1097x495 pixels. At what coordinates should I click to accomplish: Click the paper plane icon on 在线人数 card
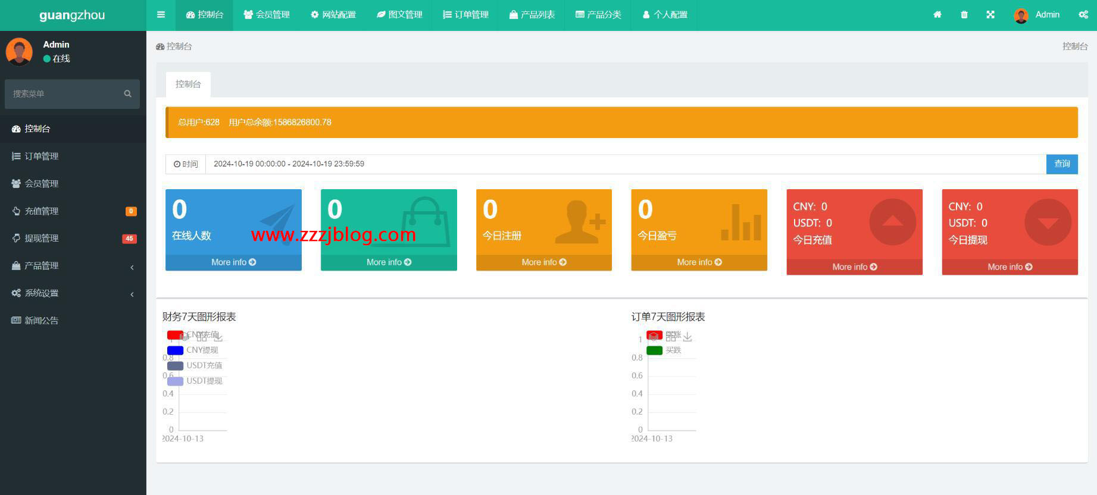(277, 225)
